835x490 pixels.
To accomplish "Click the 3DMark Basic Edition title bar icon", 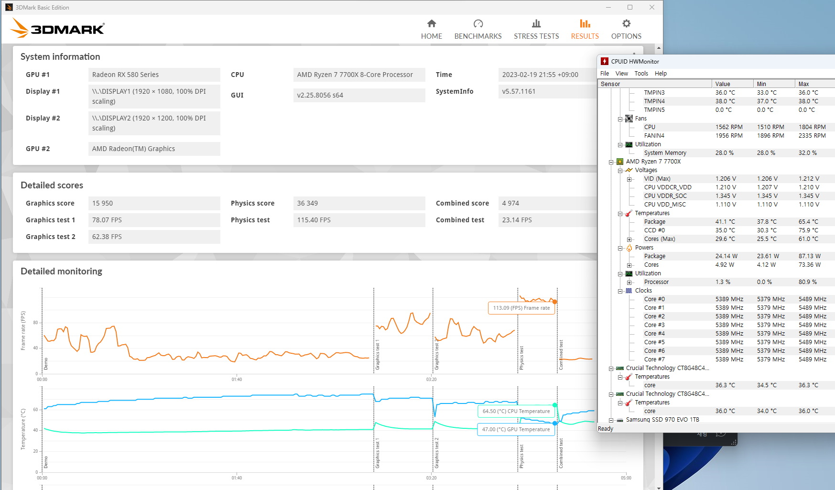I will 9,7.
